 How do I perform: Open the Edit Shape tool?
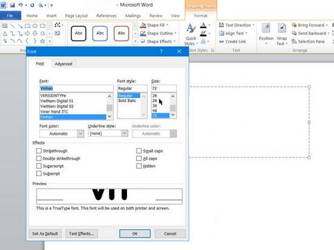58,25
